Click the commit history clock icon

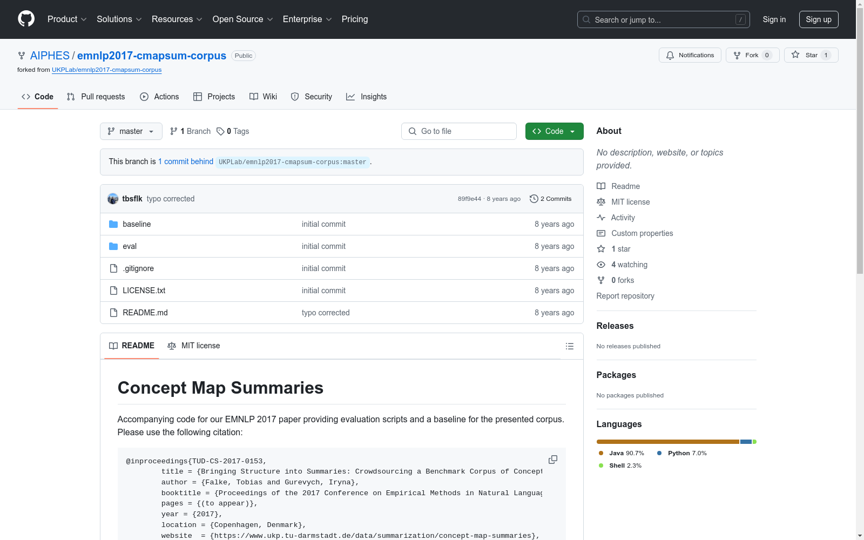(534, 199)
